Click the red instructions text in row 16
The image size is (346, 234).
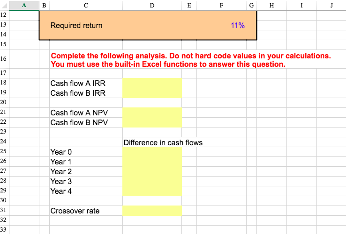pyautogui.click(x=191, y=60)
